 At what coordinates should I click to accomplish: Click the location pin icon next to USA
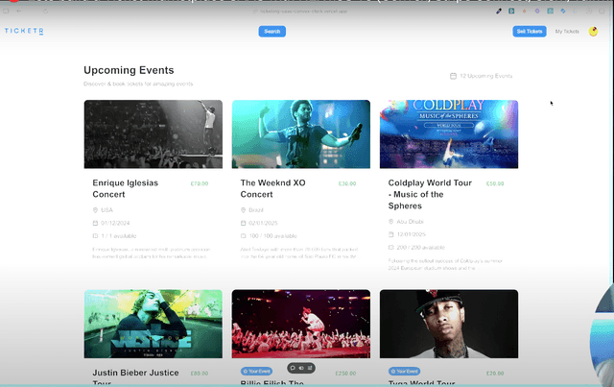(95, 210)
